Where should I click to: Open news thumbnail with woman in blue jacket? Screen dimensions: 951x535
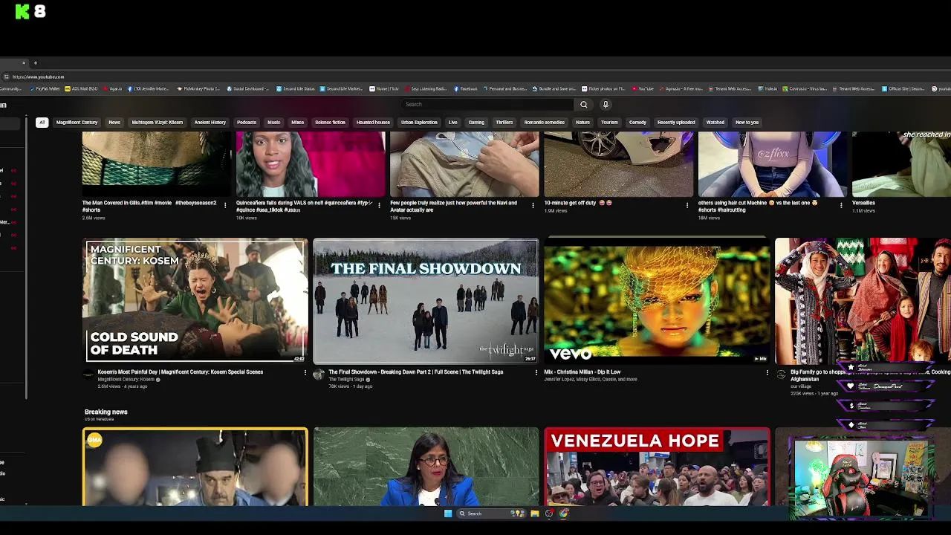coord(426,467)
